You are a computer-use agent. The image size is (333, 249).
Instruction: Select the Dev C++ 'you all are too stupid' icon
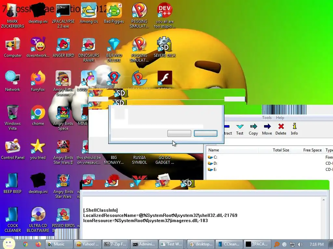coord(165,16)
